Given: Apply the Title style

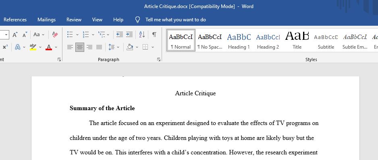Looking at the screenshot, I should click(297, 40).
